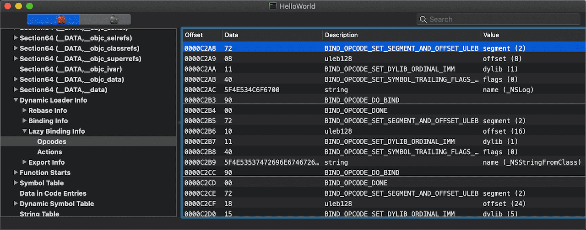Image resolution: width=586 pixels, height=230 pixels.
Task: Click the offset (24) value cell
Action: click(x=504, y=204)
